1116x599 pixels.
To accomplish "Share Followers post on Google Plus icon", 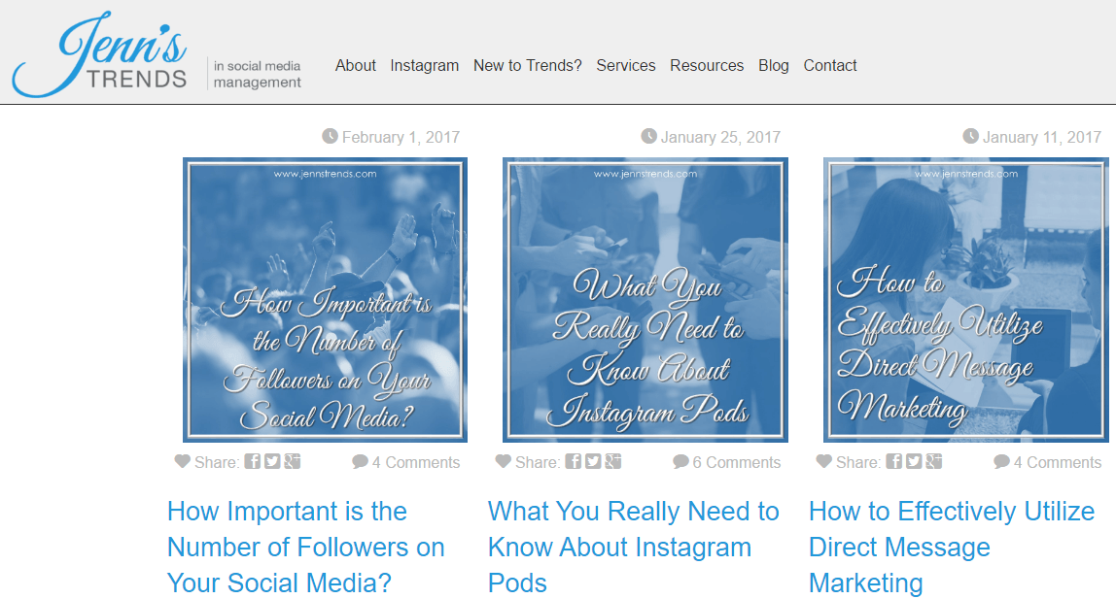I will pos(292,462).
